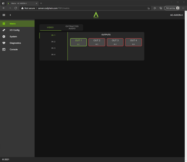Open the browser settings ellipsis menu
Image resolution: width=187 pixels, height=162 pixels.
pos(183,8)
